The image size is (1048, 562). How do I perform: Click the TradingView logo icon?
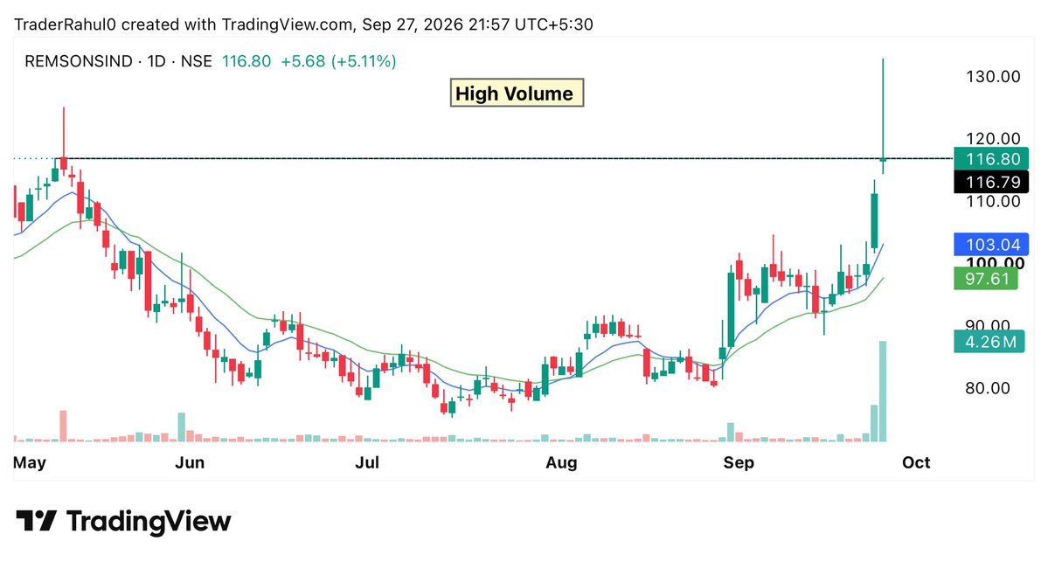click(x=36, y=521)
